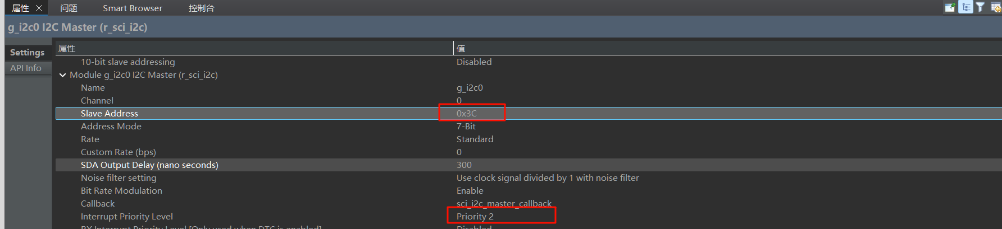Edit the g_i2c0 name value
Image resolution: width=1002 pixels, height=229 pixels.
[470, 87]
